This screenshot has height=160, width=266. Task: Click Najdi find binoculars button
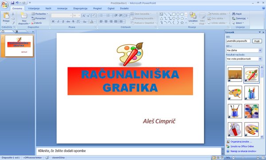[237, 14]
